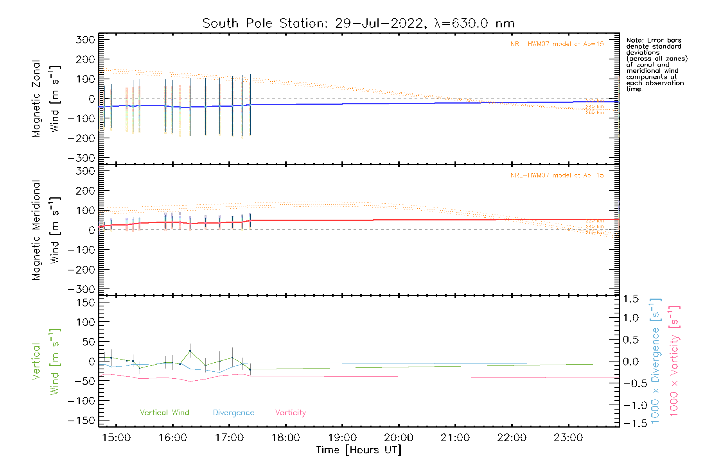
Task: Click the 1000 × Divergence right axis title
Action: point(656,361)
